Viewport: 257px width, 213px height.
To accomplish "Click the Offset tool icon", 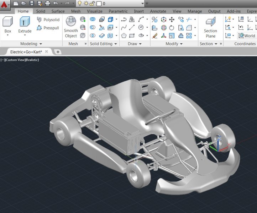I will click(x=181, y=35).
